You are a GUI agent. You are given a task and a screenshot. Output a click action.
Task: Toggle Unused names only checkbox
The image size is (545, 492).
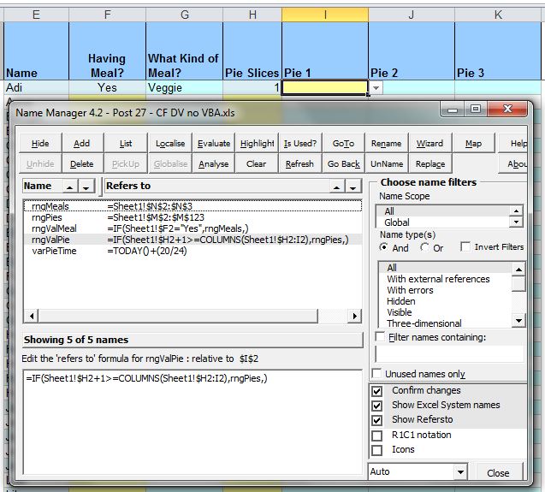[376, 373]
